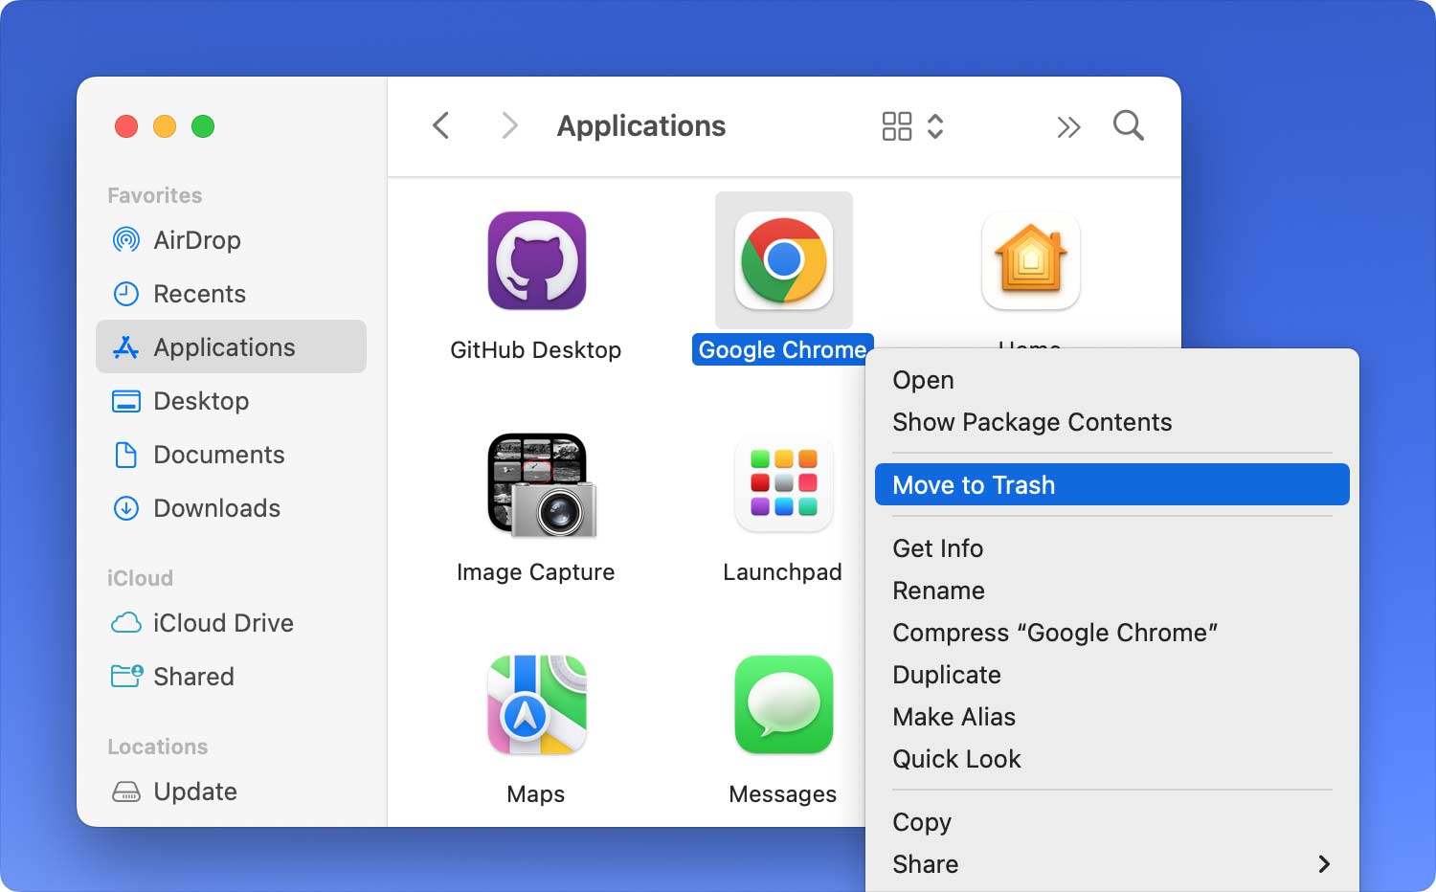Go forward with the right chevron
1436x892 pixels.
click(509, 125)
